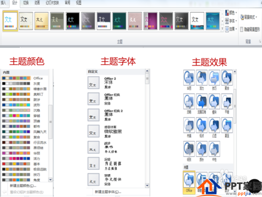
Task: Choose the 角度 color scheme row
Action: [x=25, y=180]
